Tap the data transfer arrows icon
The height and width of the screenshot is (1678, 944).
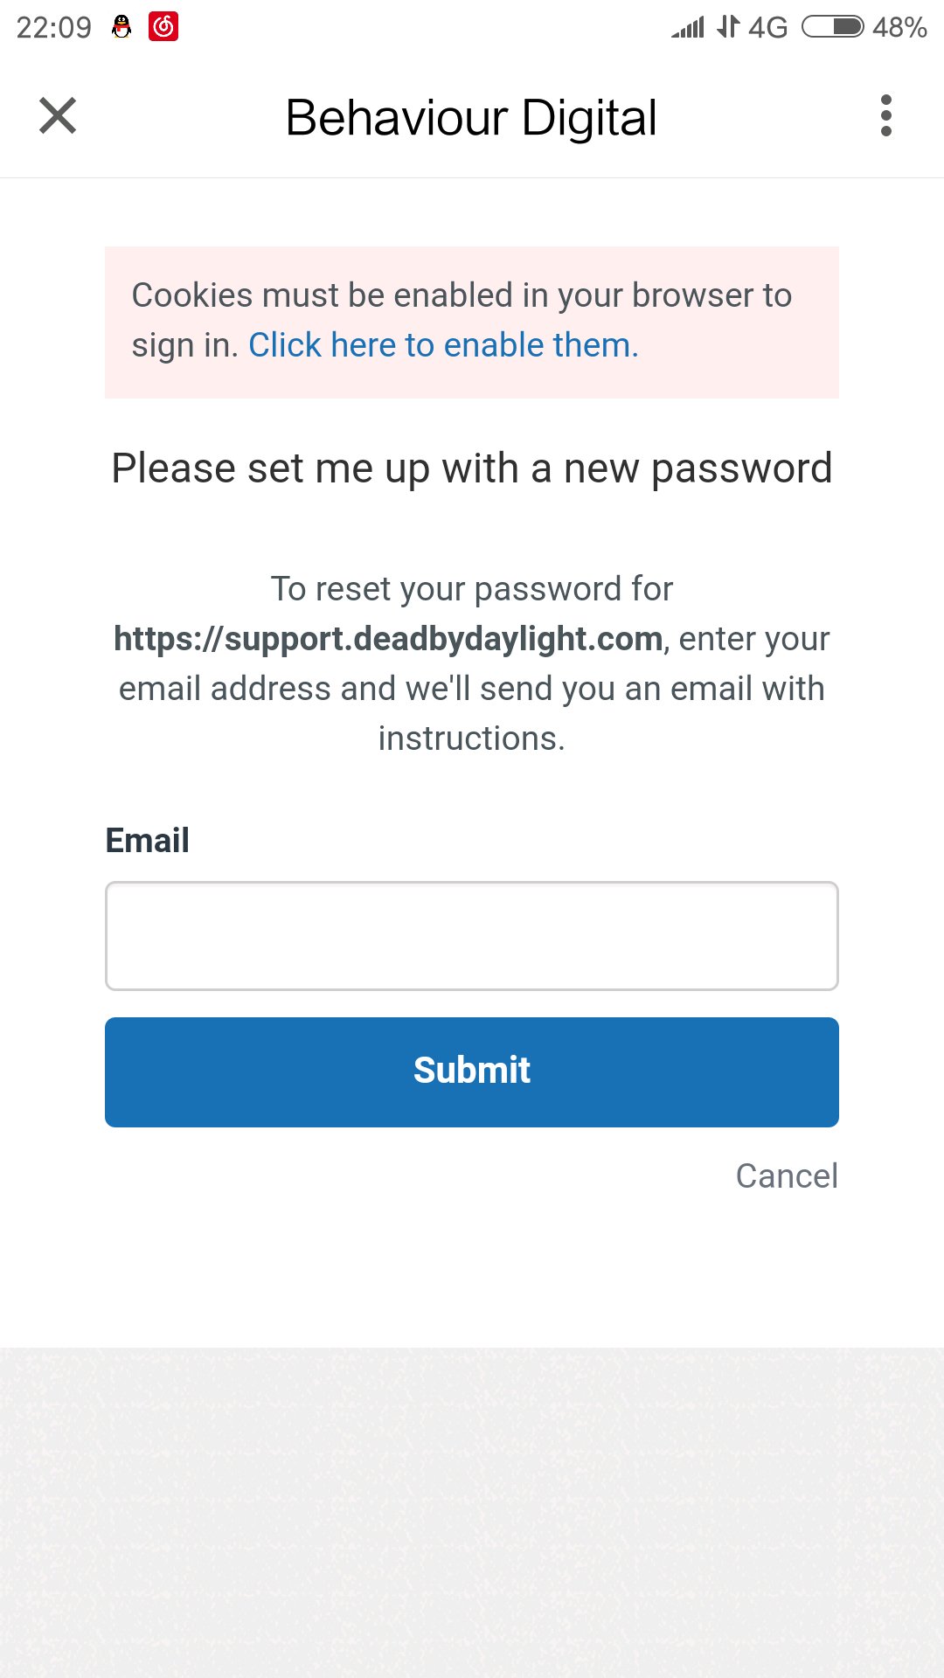point(727,27)
